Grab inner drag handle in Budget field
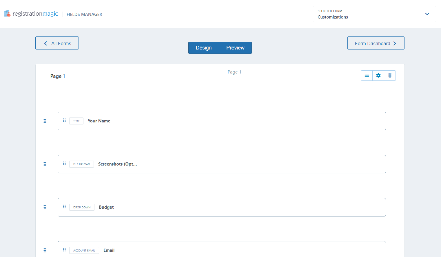 64,207
